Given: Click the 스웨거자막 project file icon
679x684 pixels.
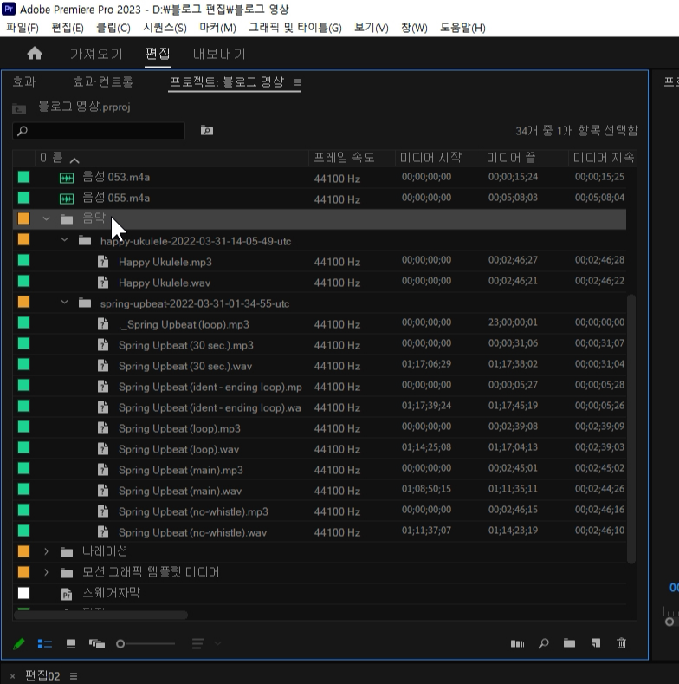Looking at the screenshot, I should pyautogui.click(x=66, y=593).
